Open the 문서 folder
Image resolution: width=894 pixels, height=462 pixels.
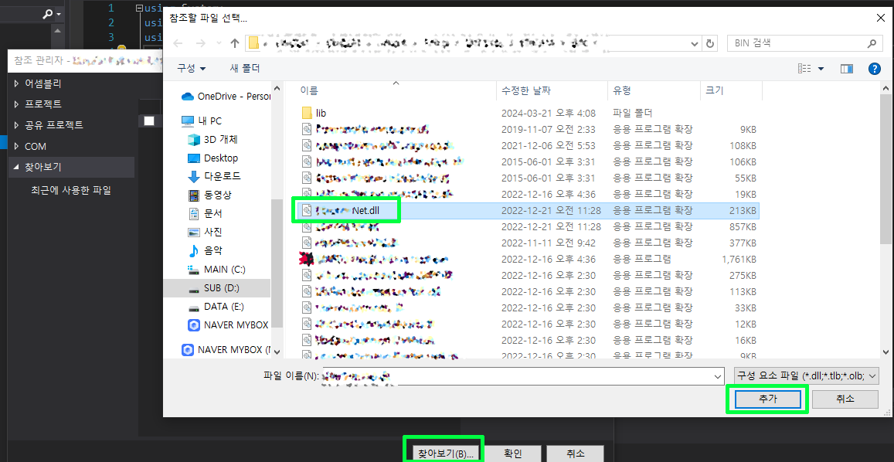(x=206, y=213)
